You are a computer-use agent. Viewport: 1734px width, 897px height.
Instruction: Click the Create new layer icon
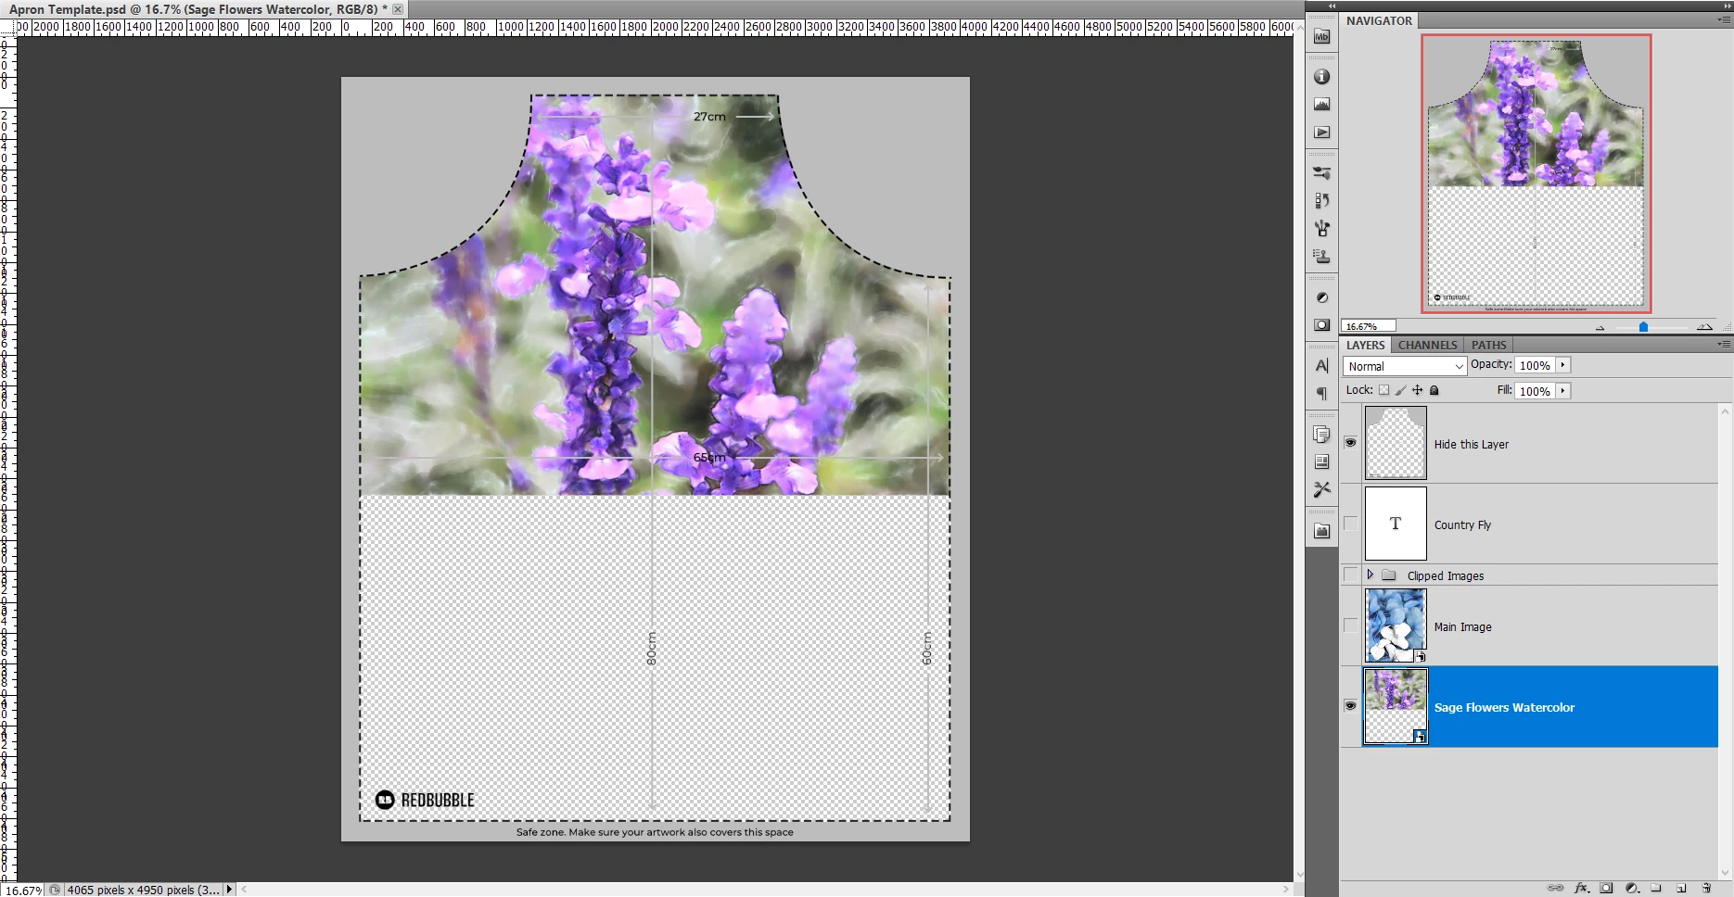(1681, 888)
